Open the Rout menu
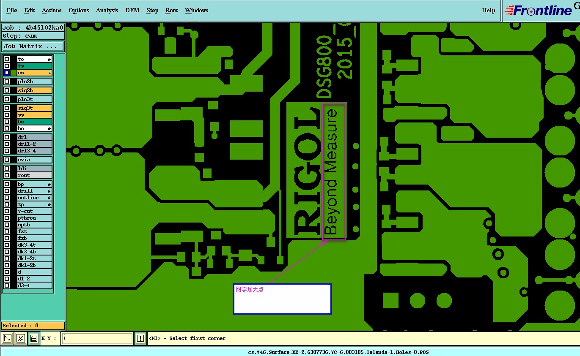The height and width of the screenshot is (356, 580). click(x=172, y=10)
